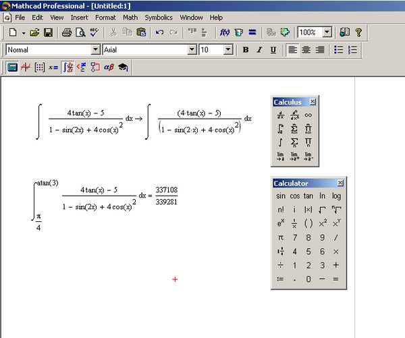
Task: Open the Format menu
Action: click(105, 18)
